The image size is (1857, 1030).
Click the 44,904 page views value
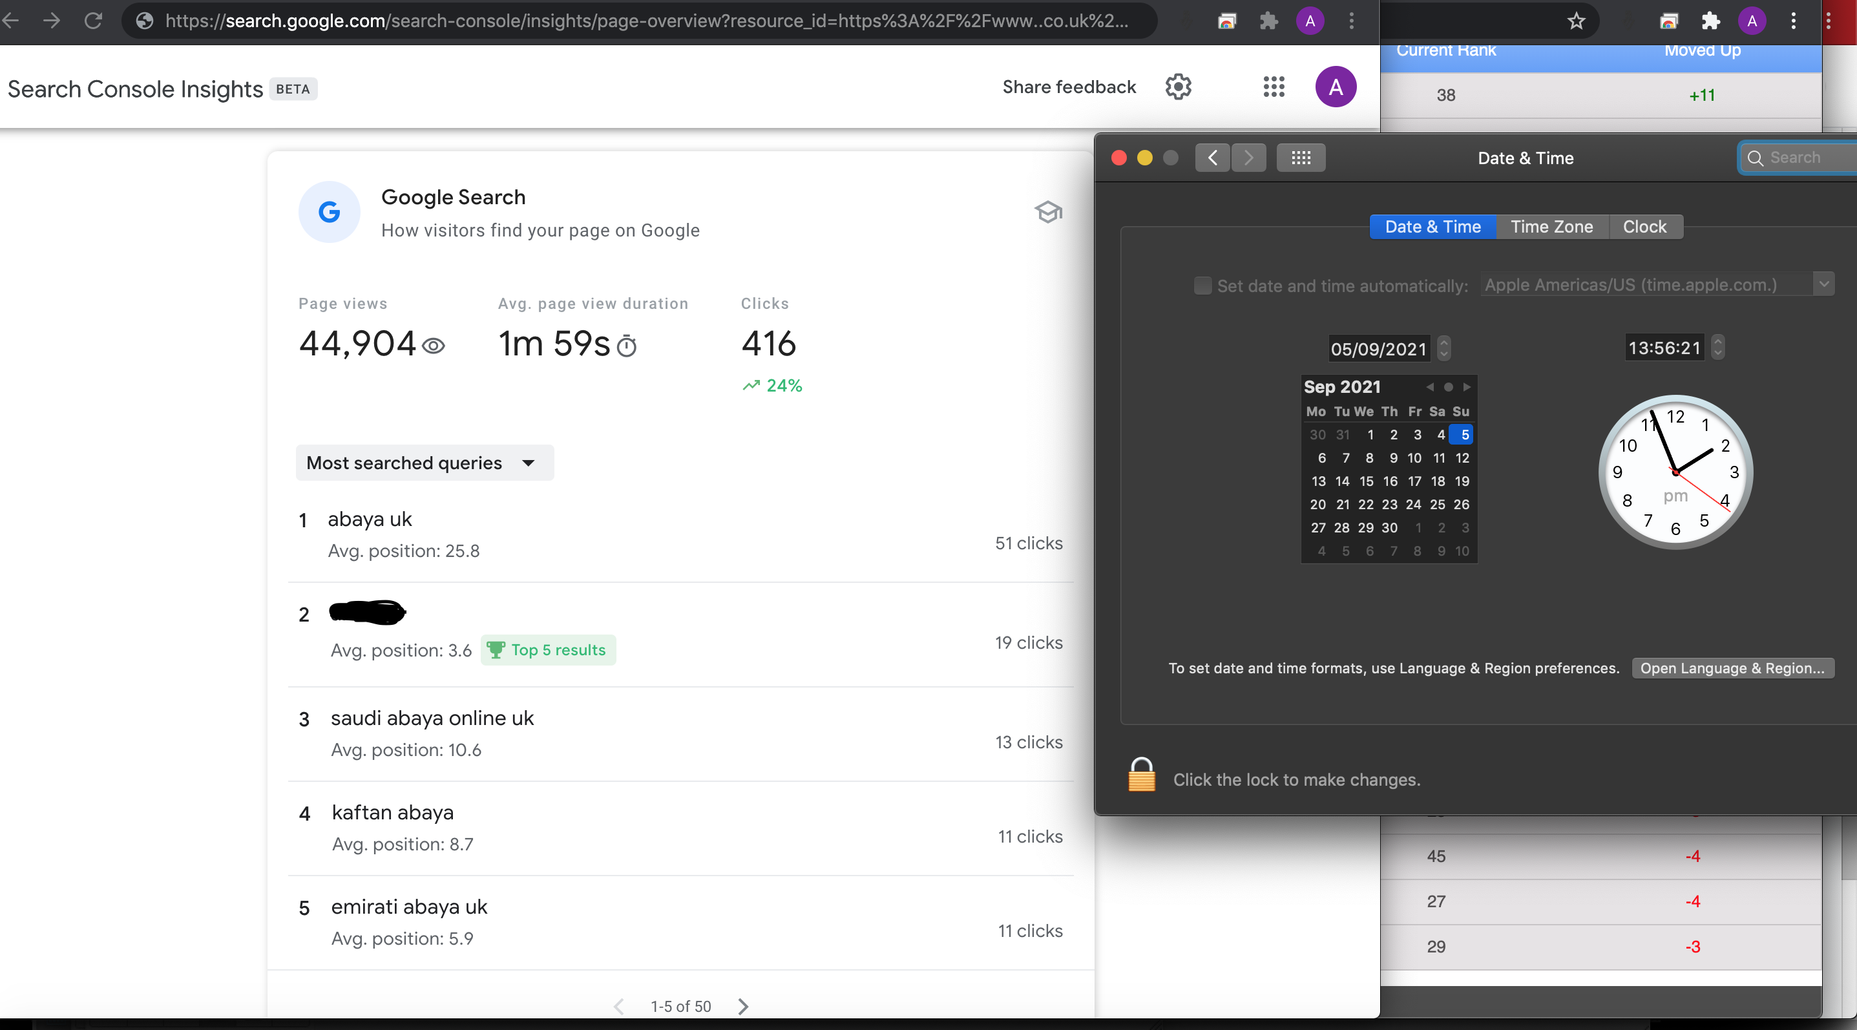(357, 343)
